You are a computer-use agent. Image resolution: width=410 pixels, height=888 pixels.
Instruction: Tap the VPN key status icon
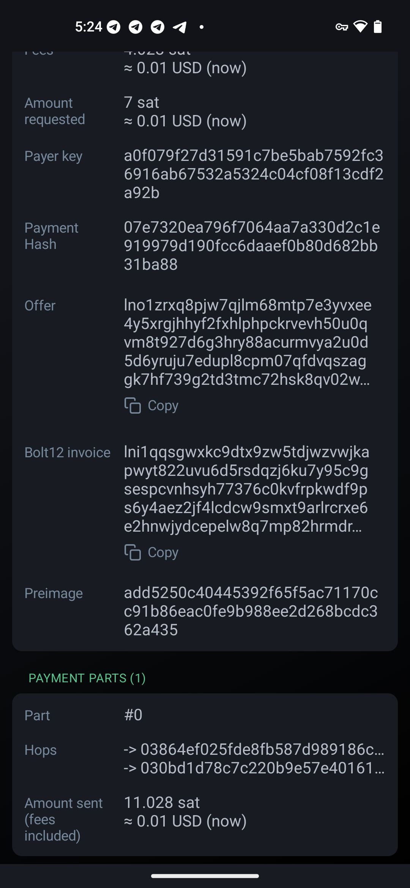coord(342,27)
